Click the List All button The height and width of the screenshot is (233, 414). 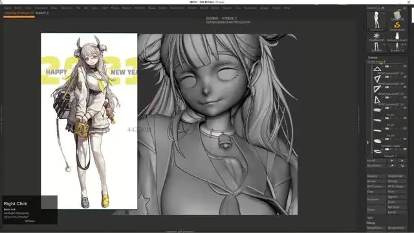point(376,161)
